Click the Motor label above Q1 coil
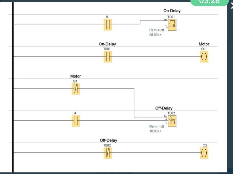This screenshot has height=174, width=233. (x=204, y=44)
